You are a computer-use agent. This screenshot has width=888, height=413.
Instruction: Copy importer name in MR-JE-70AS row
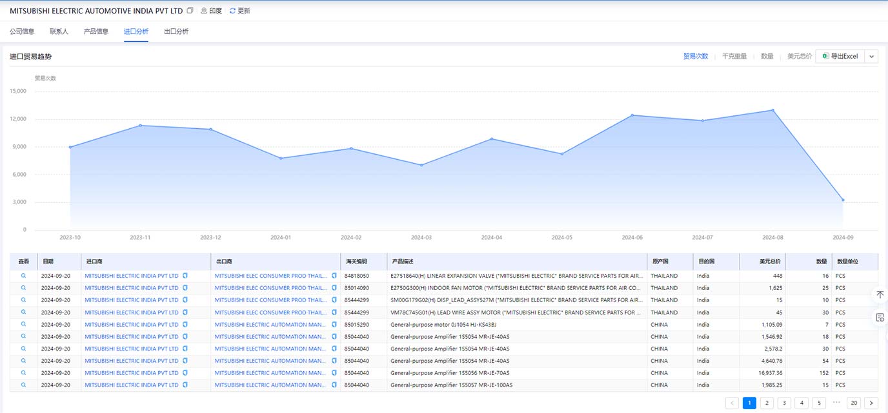click(185, 373)
